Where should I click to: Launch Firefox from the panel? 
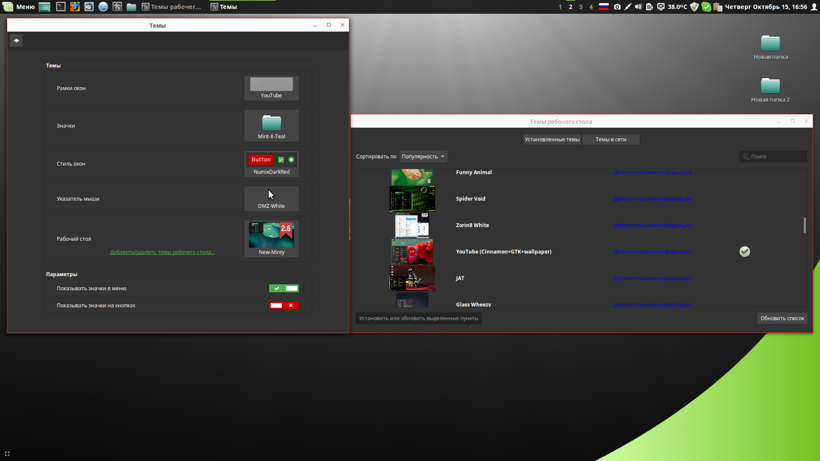[75, 7]
